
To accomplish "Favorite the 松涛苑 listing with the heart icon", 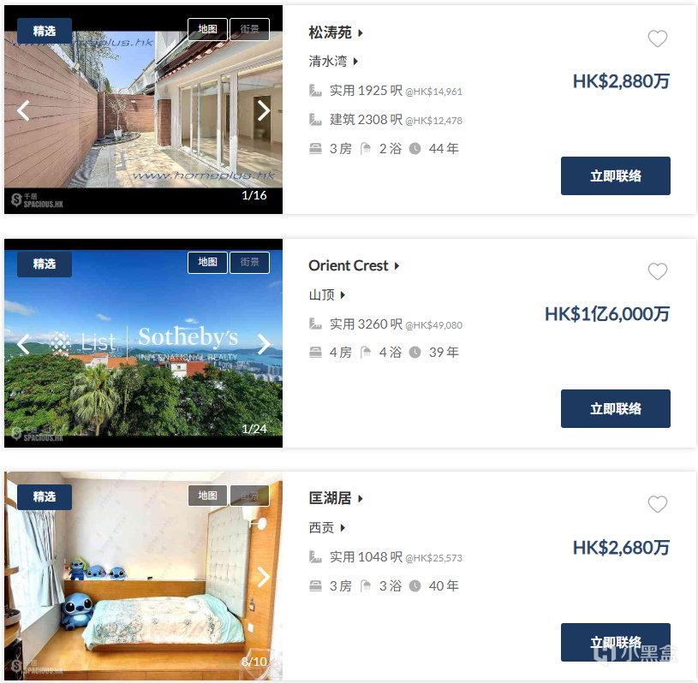I will tap(657, 39).
